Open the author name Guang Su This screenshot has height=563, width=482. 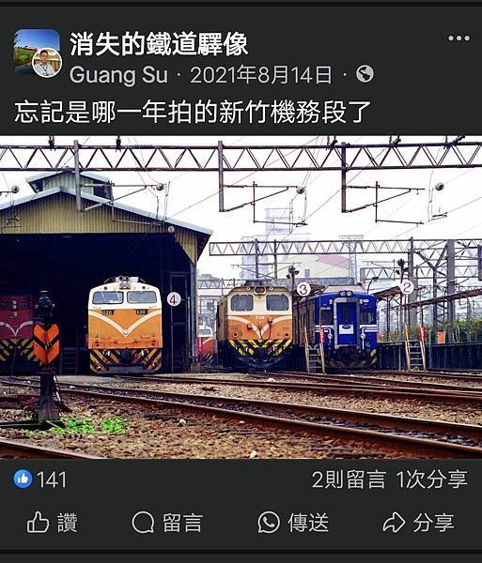click(x=118, y=75)
